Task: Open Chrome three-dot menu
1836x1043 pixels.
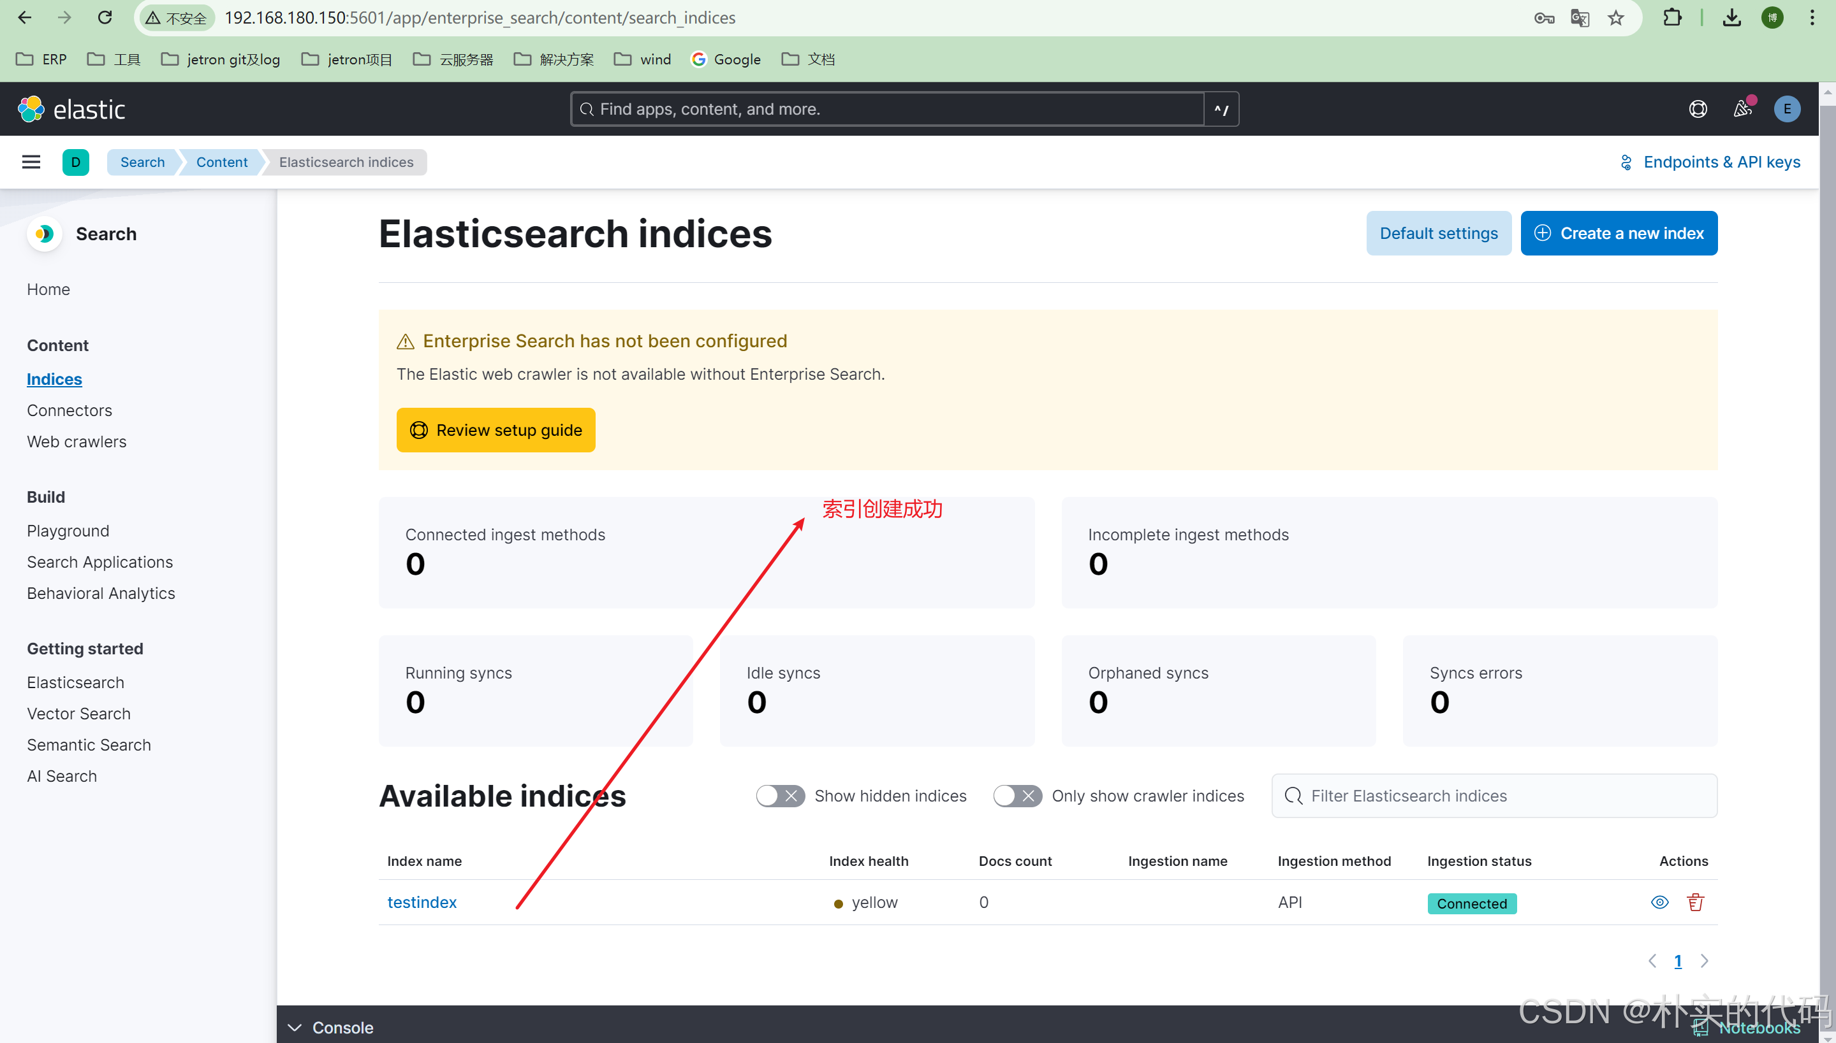Action: point(1812,18)
